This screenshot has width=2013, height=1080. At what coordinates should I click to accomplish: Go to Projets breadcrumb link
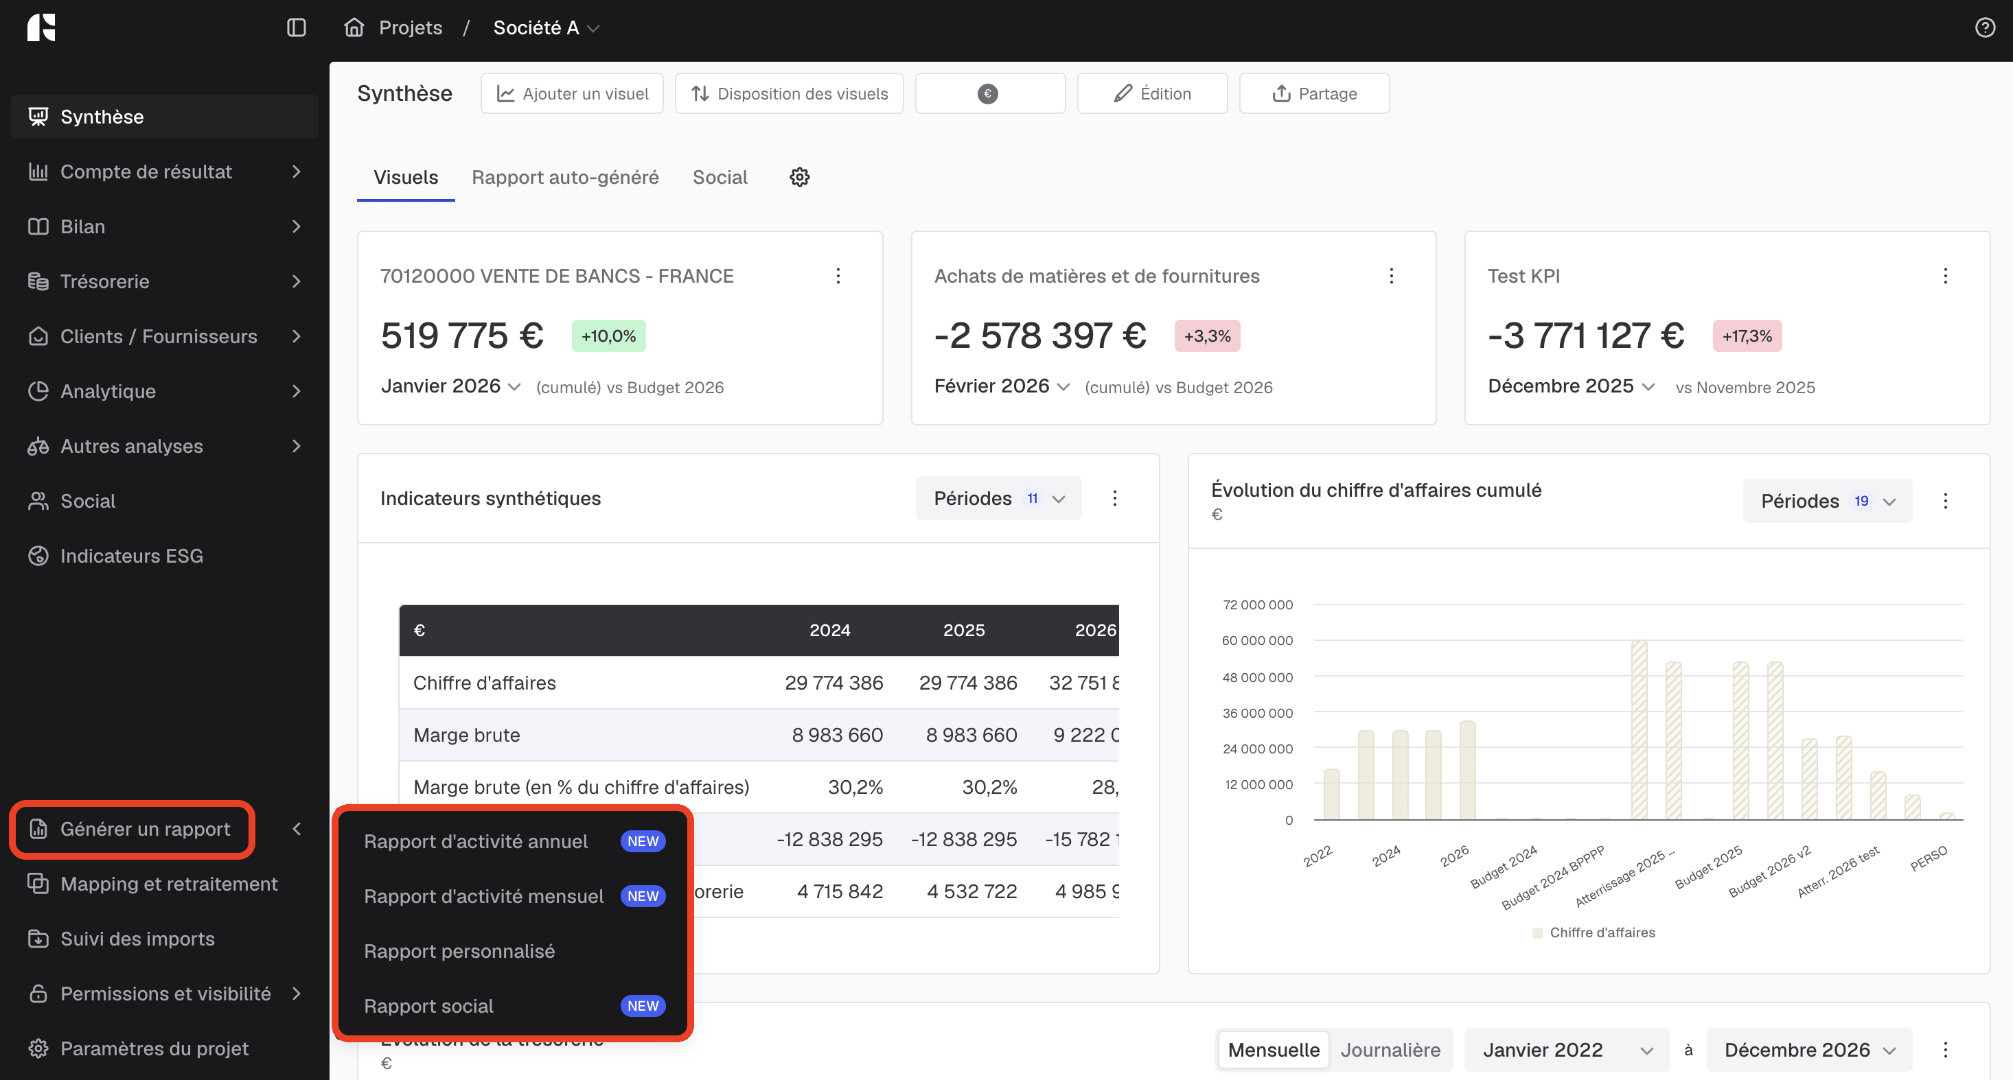coord(411,28)
